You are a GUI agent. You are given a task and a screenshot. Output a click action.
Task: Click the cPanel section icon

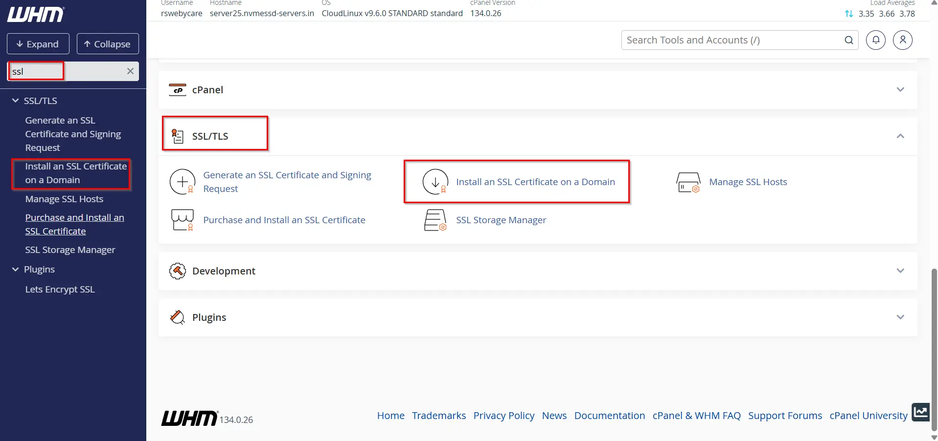click(x=178, y=90)
